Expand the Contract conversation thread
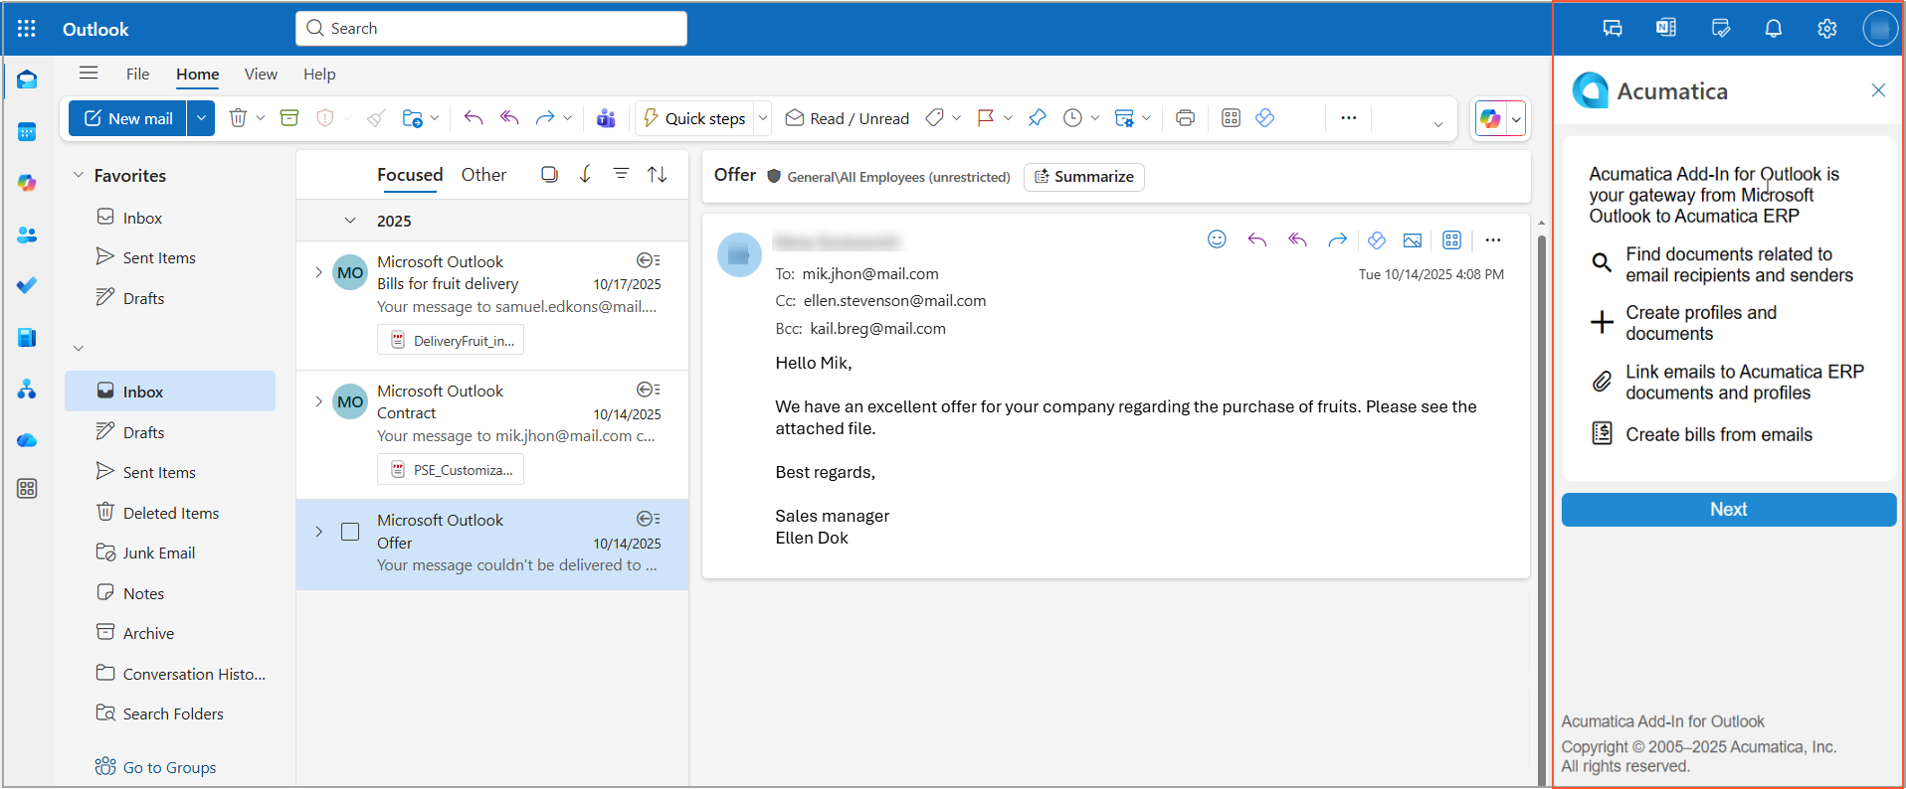The image size is (1906, 789). click(x=318, y=401)
